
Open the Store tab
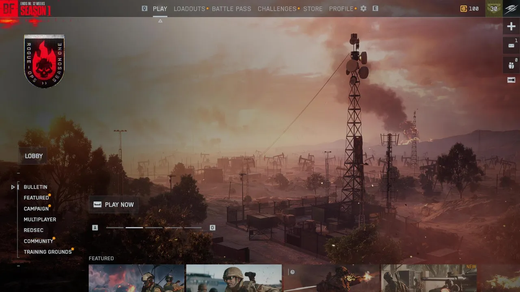313,9
